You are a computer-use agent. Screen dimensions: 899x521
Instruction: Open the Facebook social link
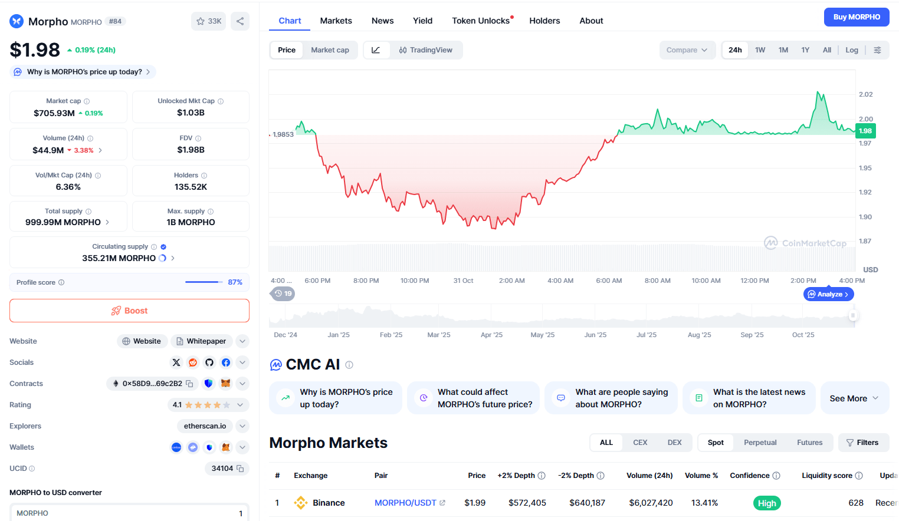[x=226, y=362]
